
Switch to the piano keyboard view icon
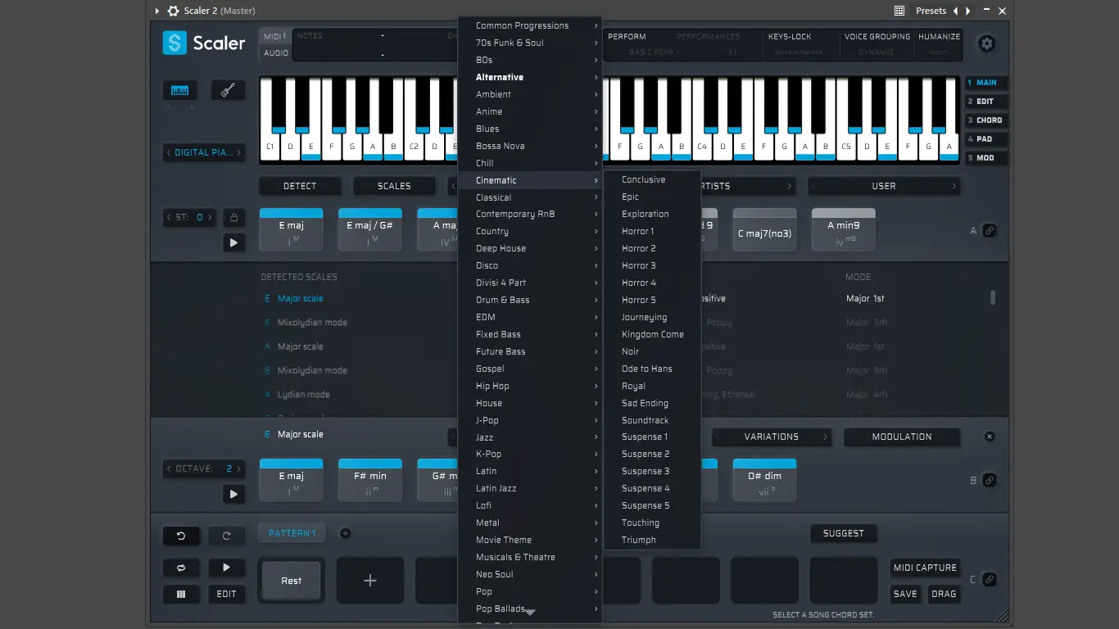tap(179, 90)
